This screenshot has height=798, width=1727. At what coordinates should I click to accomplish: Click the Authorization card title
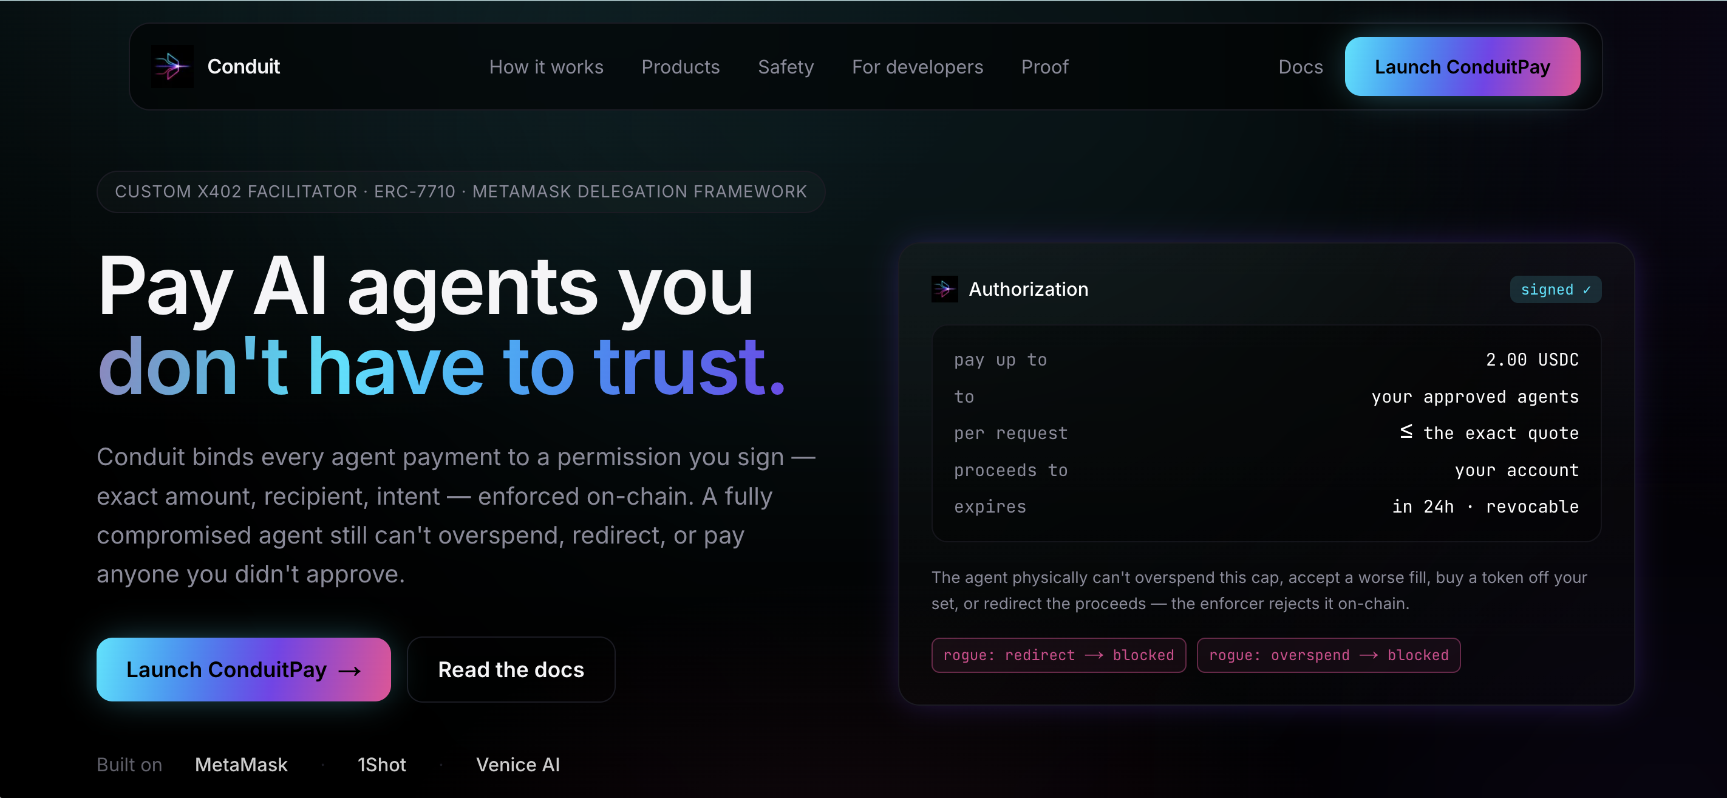click(x=1027, y=289)
